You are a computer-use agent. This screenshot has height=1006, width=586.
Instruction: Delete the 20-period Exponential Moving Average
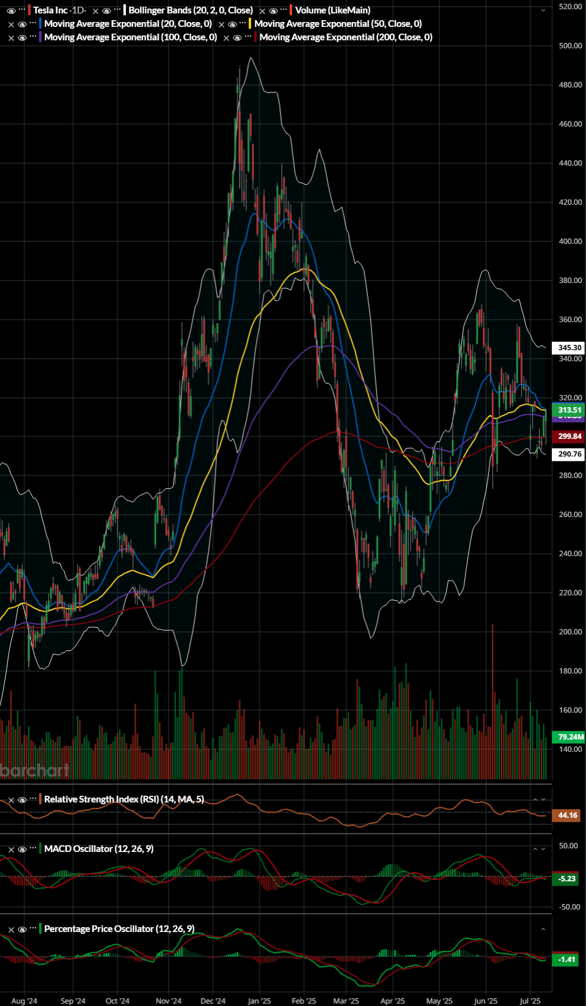point(11,24)
